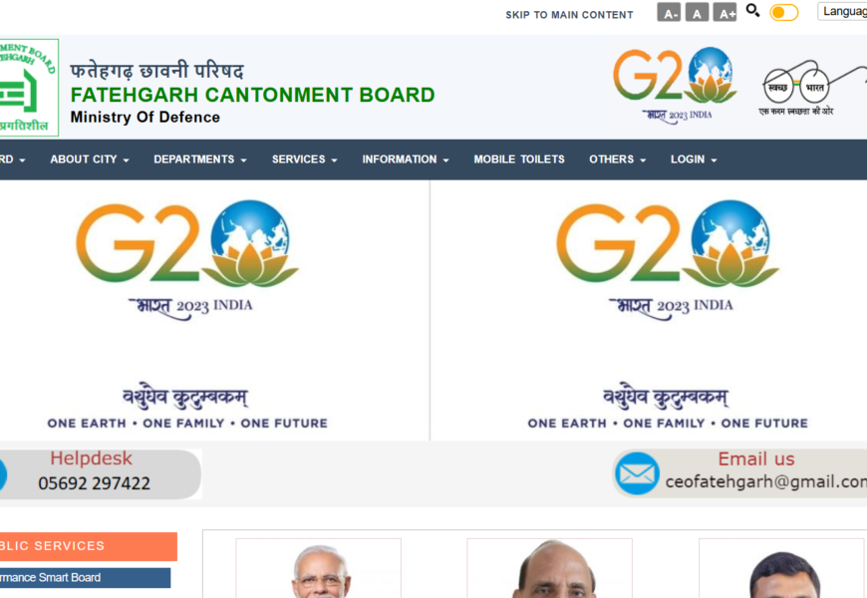The width and height of the screenshot is (867, 598).
Task: Click the increase font size A+ icon
Action: pyautogui.click(x=724, y=12)
